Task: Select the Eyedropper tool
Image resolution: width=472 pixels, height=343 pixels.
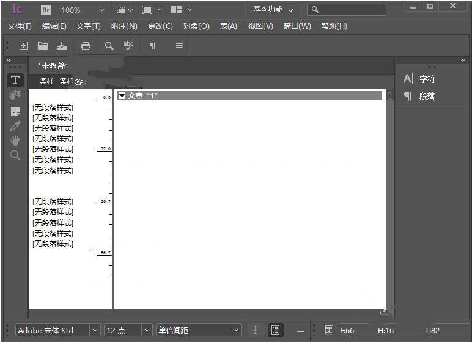Action: pos(15,126)
